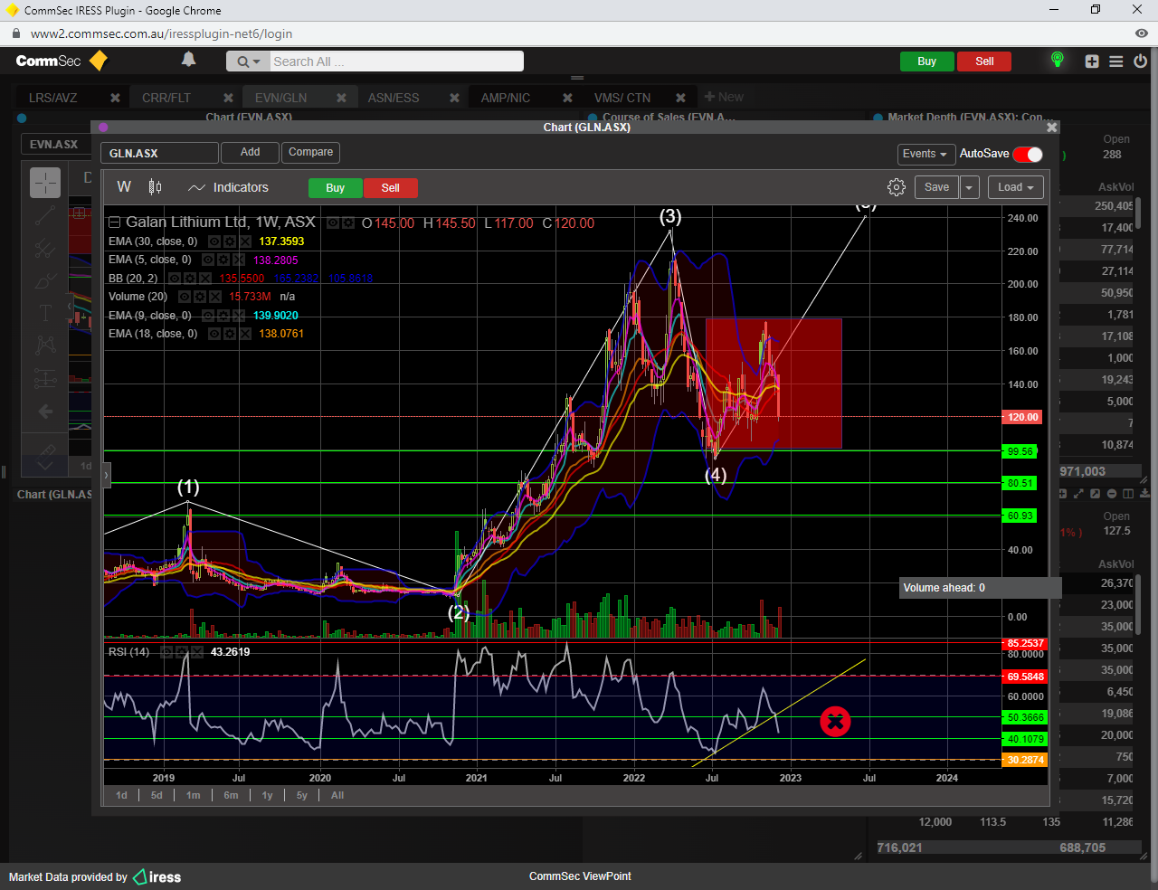Add a New workspace tab
Image resolution: width=1158 pixels, height=890 pixels.
tap(724, 97)
